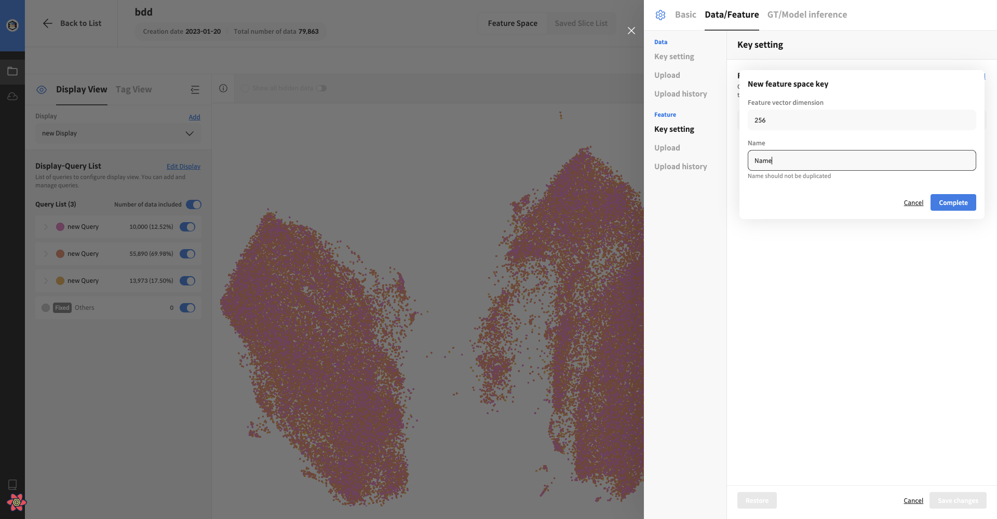The width and height of the screenshot is (997, 519).
Task: Click the info circle icon
Action: [223, 88]
